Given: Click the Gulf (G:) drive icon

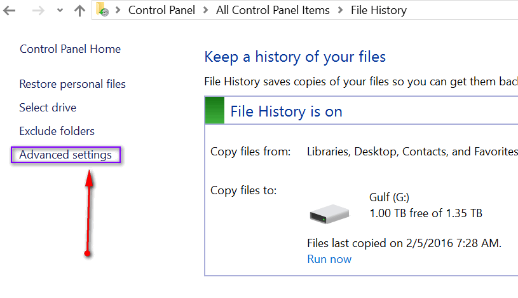Looking at the screenshot, I should pyautogui.click(x=329, y=214).
